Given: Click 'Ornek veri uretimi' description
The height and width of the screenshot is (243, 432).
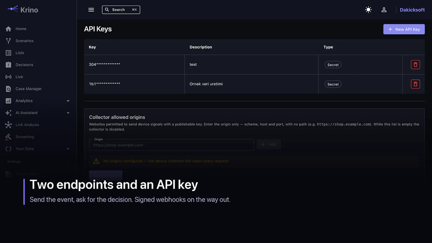Looking at the screenshot, I should [x=206, y=84].
